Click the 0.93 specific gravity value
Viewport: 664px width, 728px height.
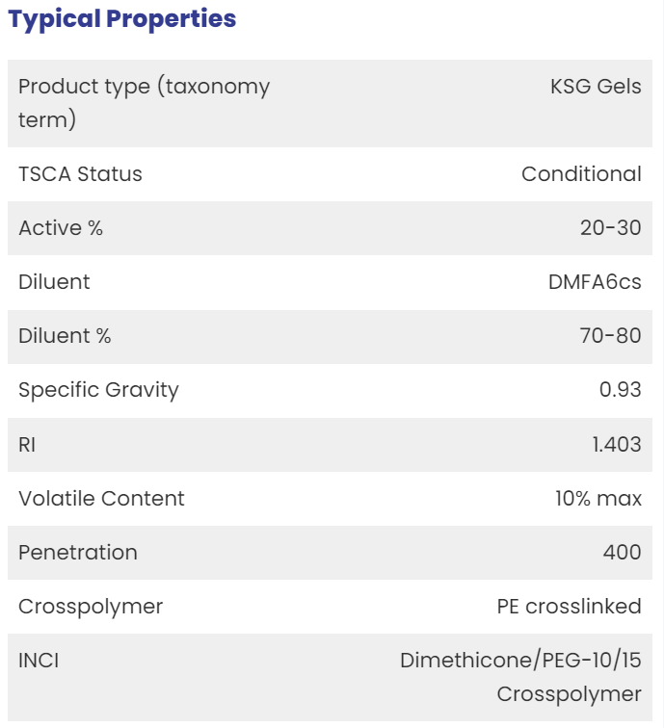(621, 390)
